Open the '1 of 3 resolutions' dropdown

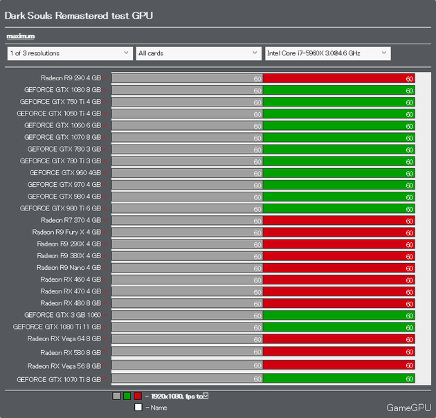tap(70, 53)
